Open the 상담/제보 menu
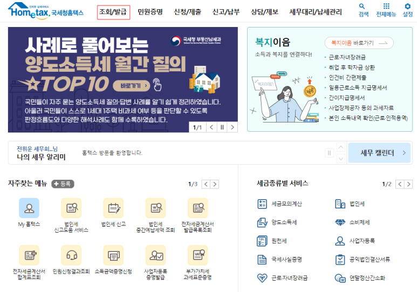Screen dimensions: 417x292 click(264, 12)
